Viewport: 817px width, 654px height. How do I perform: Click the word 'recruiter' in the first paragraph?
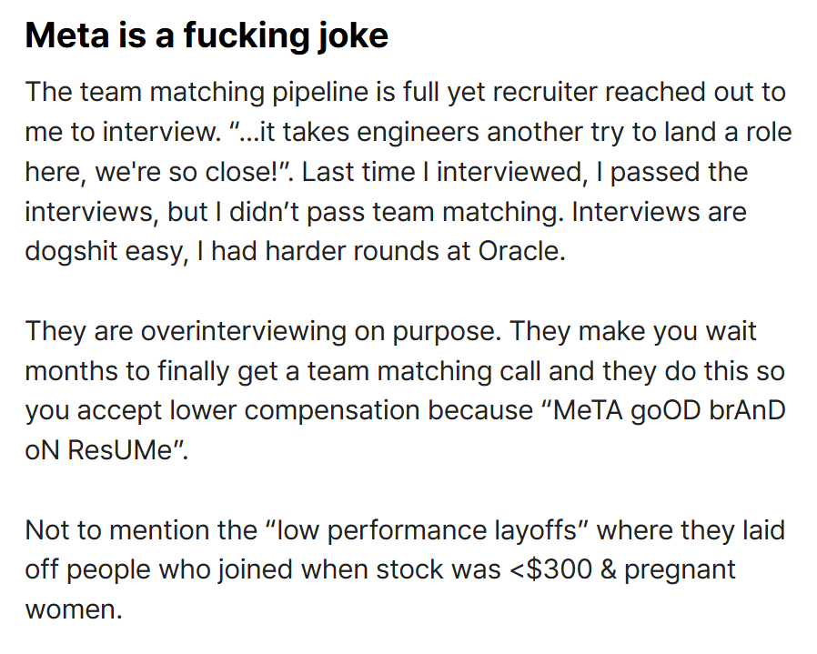(x=544, y=92)
